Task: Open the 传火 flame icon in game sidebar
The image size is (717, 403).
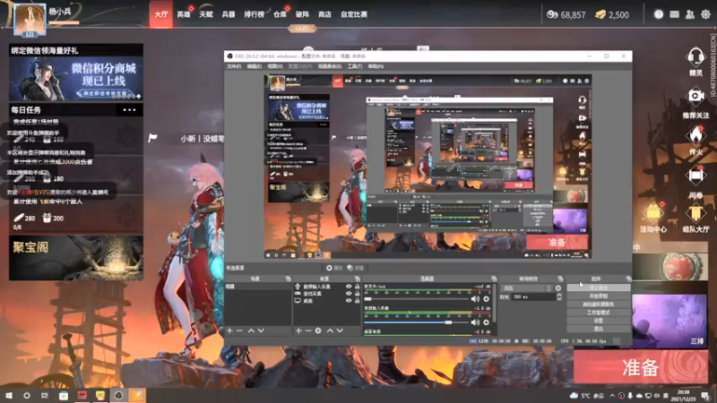Action: coord(695,136)
